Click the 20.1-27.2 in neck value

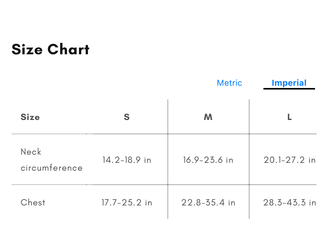[289, 160]
